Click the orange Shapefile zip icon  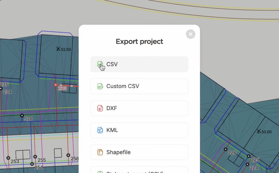pos(100,152)
